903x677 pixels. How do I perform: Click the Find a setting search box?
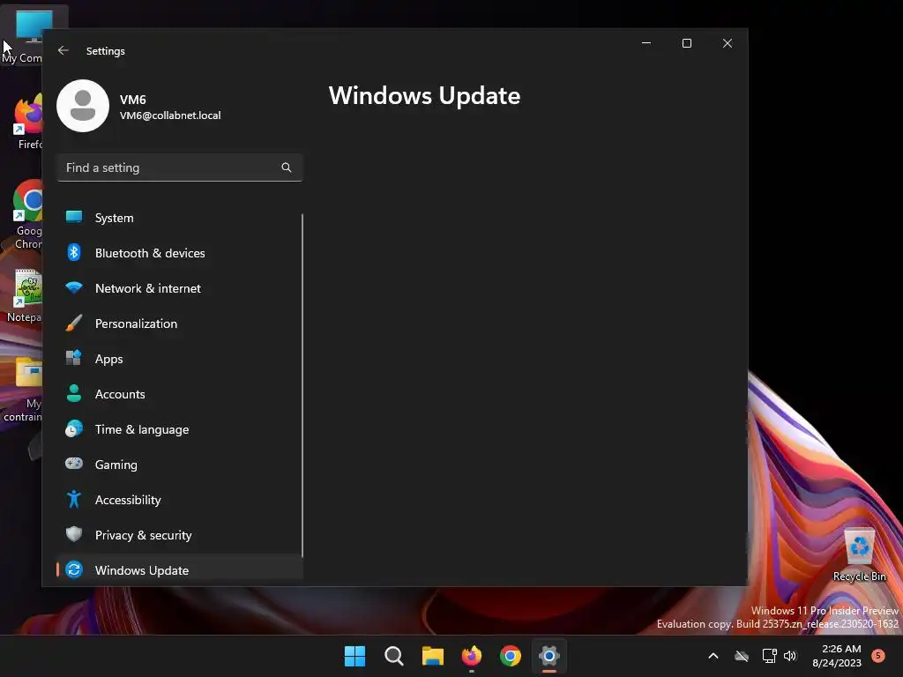tap(180, 167)
